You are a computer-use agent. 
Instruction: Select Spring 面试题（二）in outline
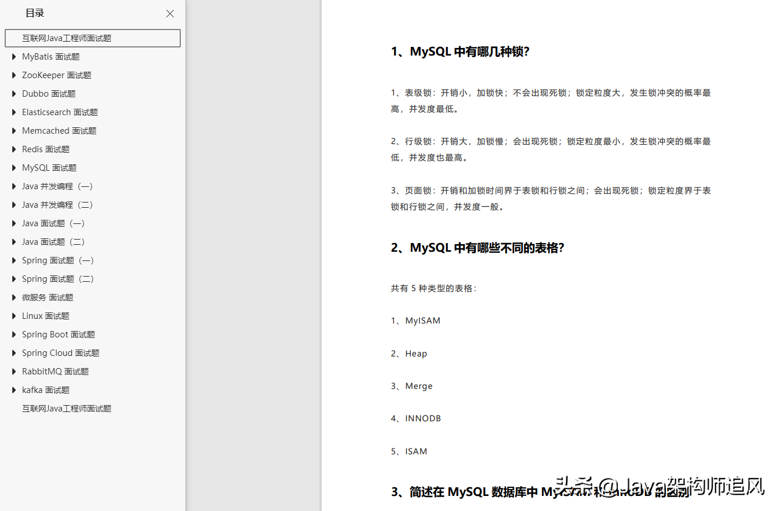[x=58, y=279]
